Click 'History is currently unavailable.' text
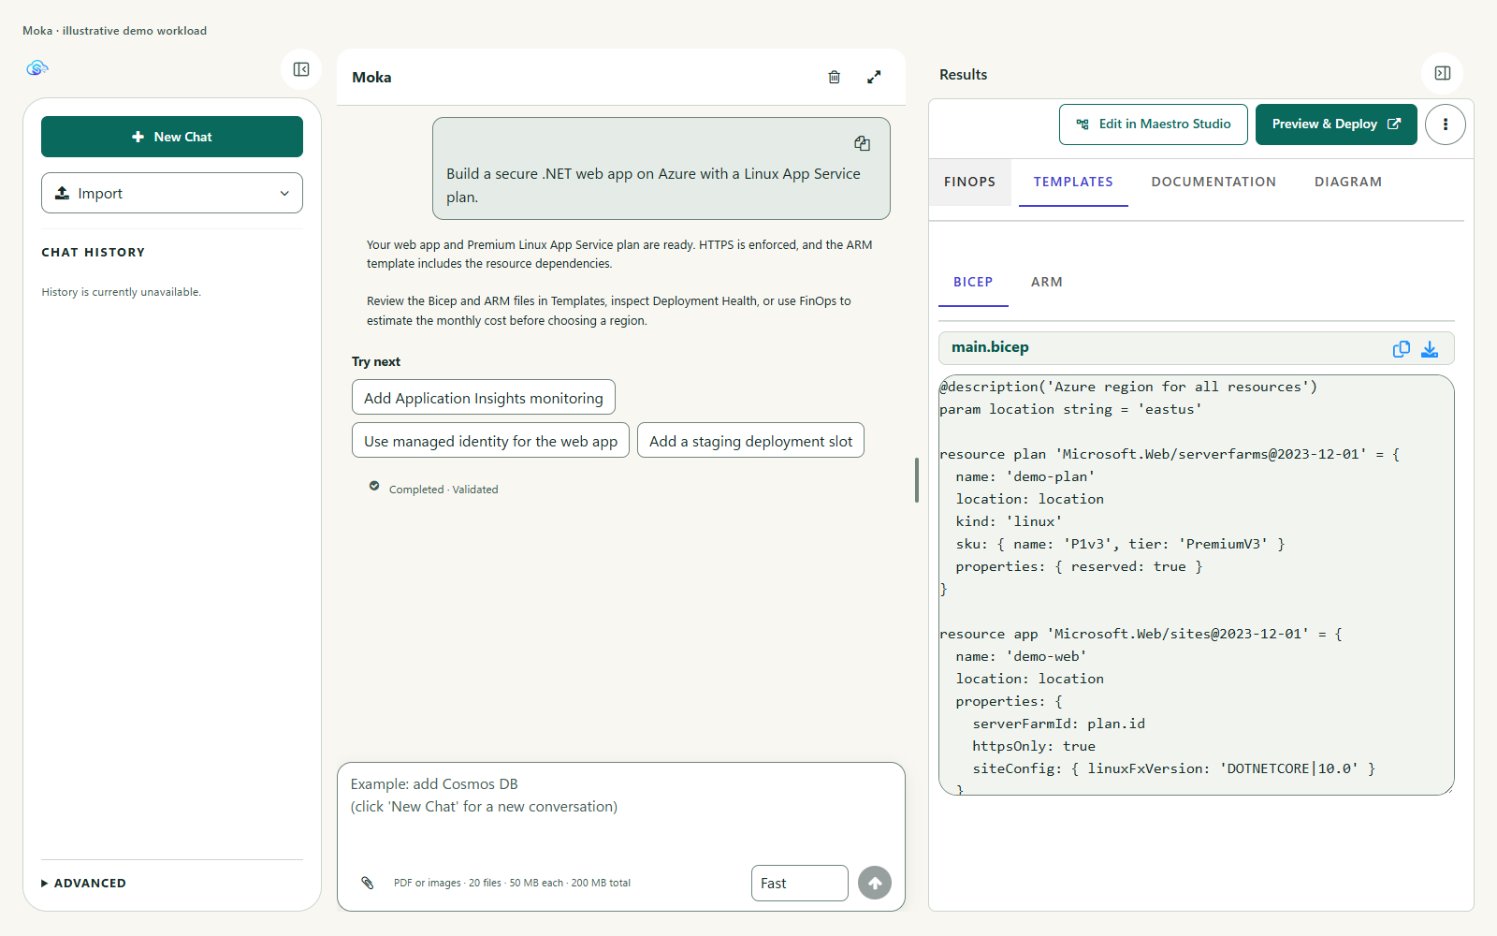 [x=121, y=292]
